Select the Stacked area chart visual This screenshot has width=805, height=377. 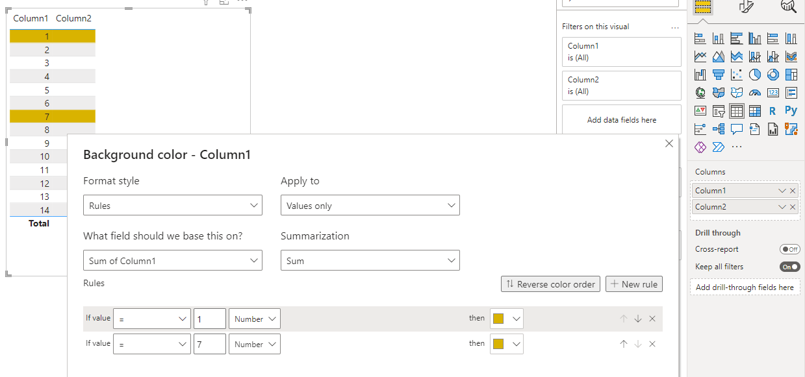click(736, 56)
